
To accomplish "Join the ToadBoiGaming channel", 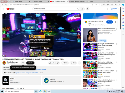I will [23, 63].
